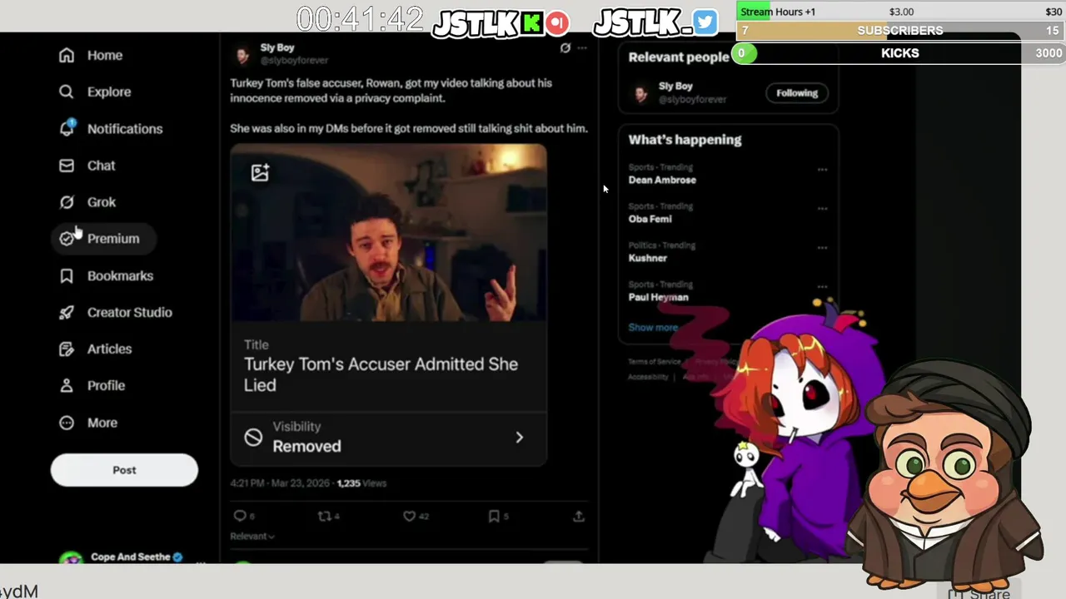Click the Chat envelope icon
The width and height of the screenshot is (1066, 599).
67,166
